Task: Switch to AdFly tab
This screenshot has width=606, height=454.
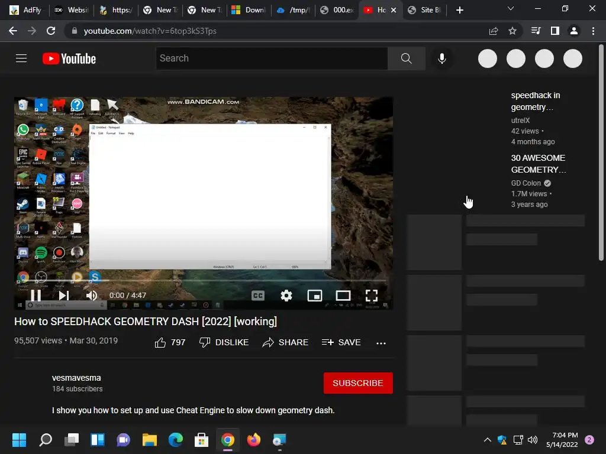Action: (x=25, y=10)
